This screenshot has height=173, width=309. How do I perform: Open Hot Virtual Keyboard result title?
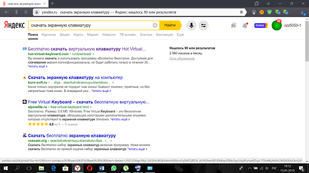tap(87, 49)
